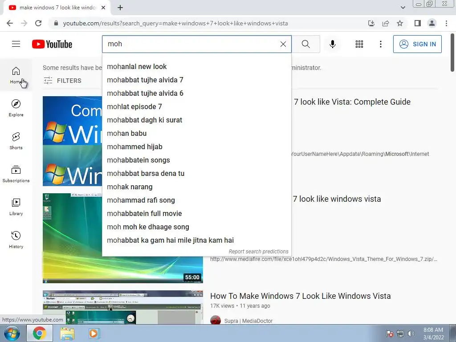
Task: Reload the page
Action: (38, 23)
